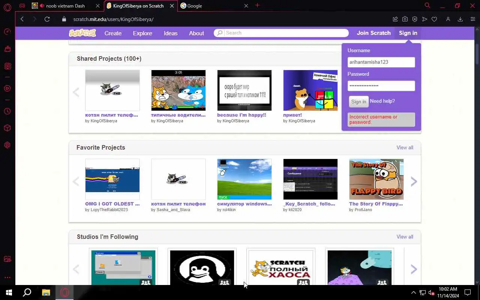
Task: Reload the Scratch page
Action: [x=47, y=19]
